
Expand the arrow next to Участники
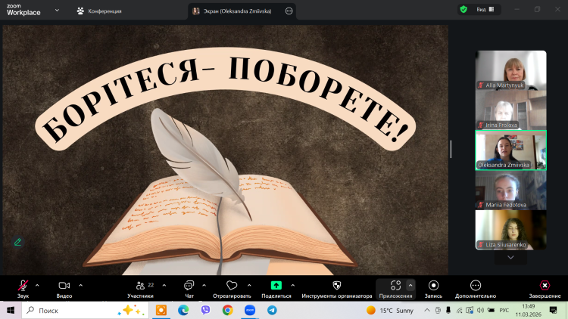click(x=164, y=286)
